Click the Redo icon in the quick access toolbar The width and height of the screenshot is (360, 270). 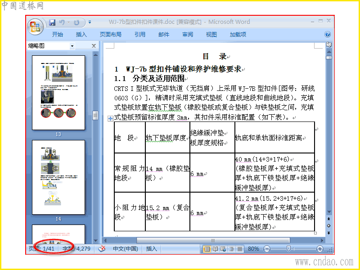76,22
